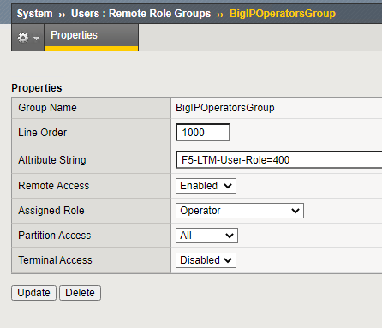382x328 pixels.
Task: Click the Update button
Action: pos(33,293)
